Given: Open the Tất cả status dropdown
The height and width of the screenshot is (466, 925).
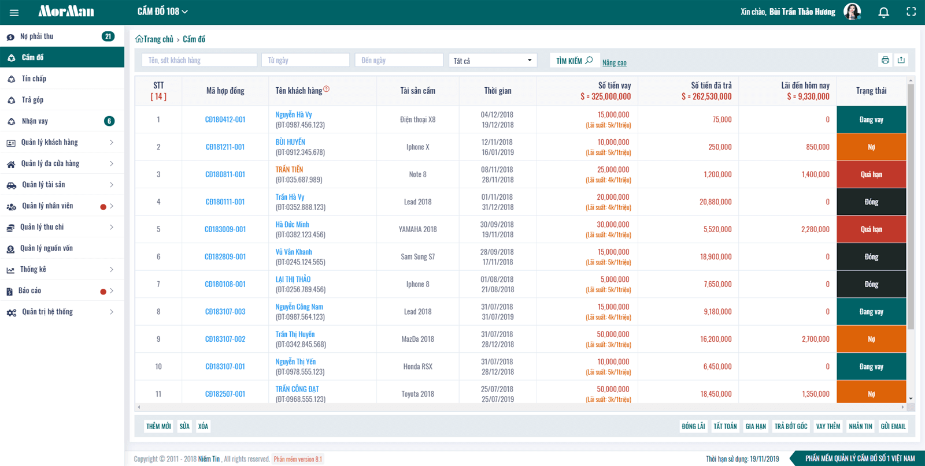Looking at the screenshot, I should tap(493, 60).
